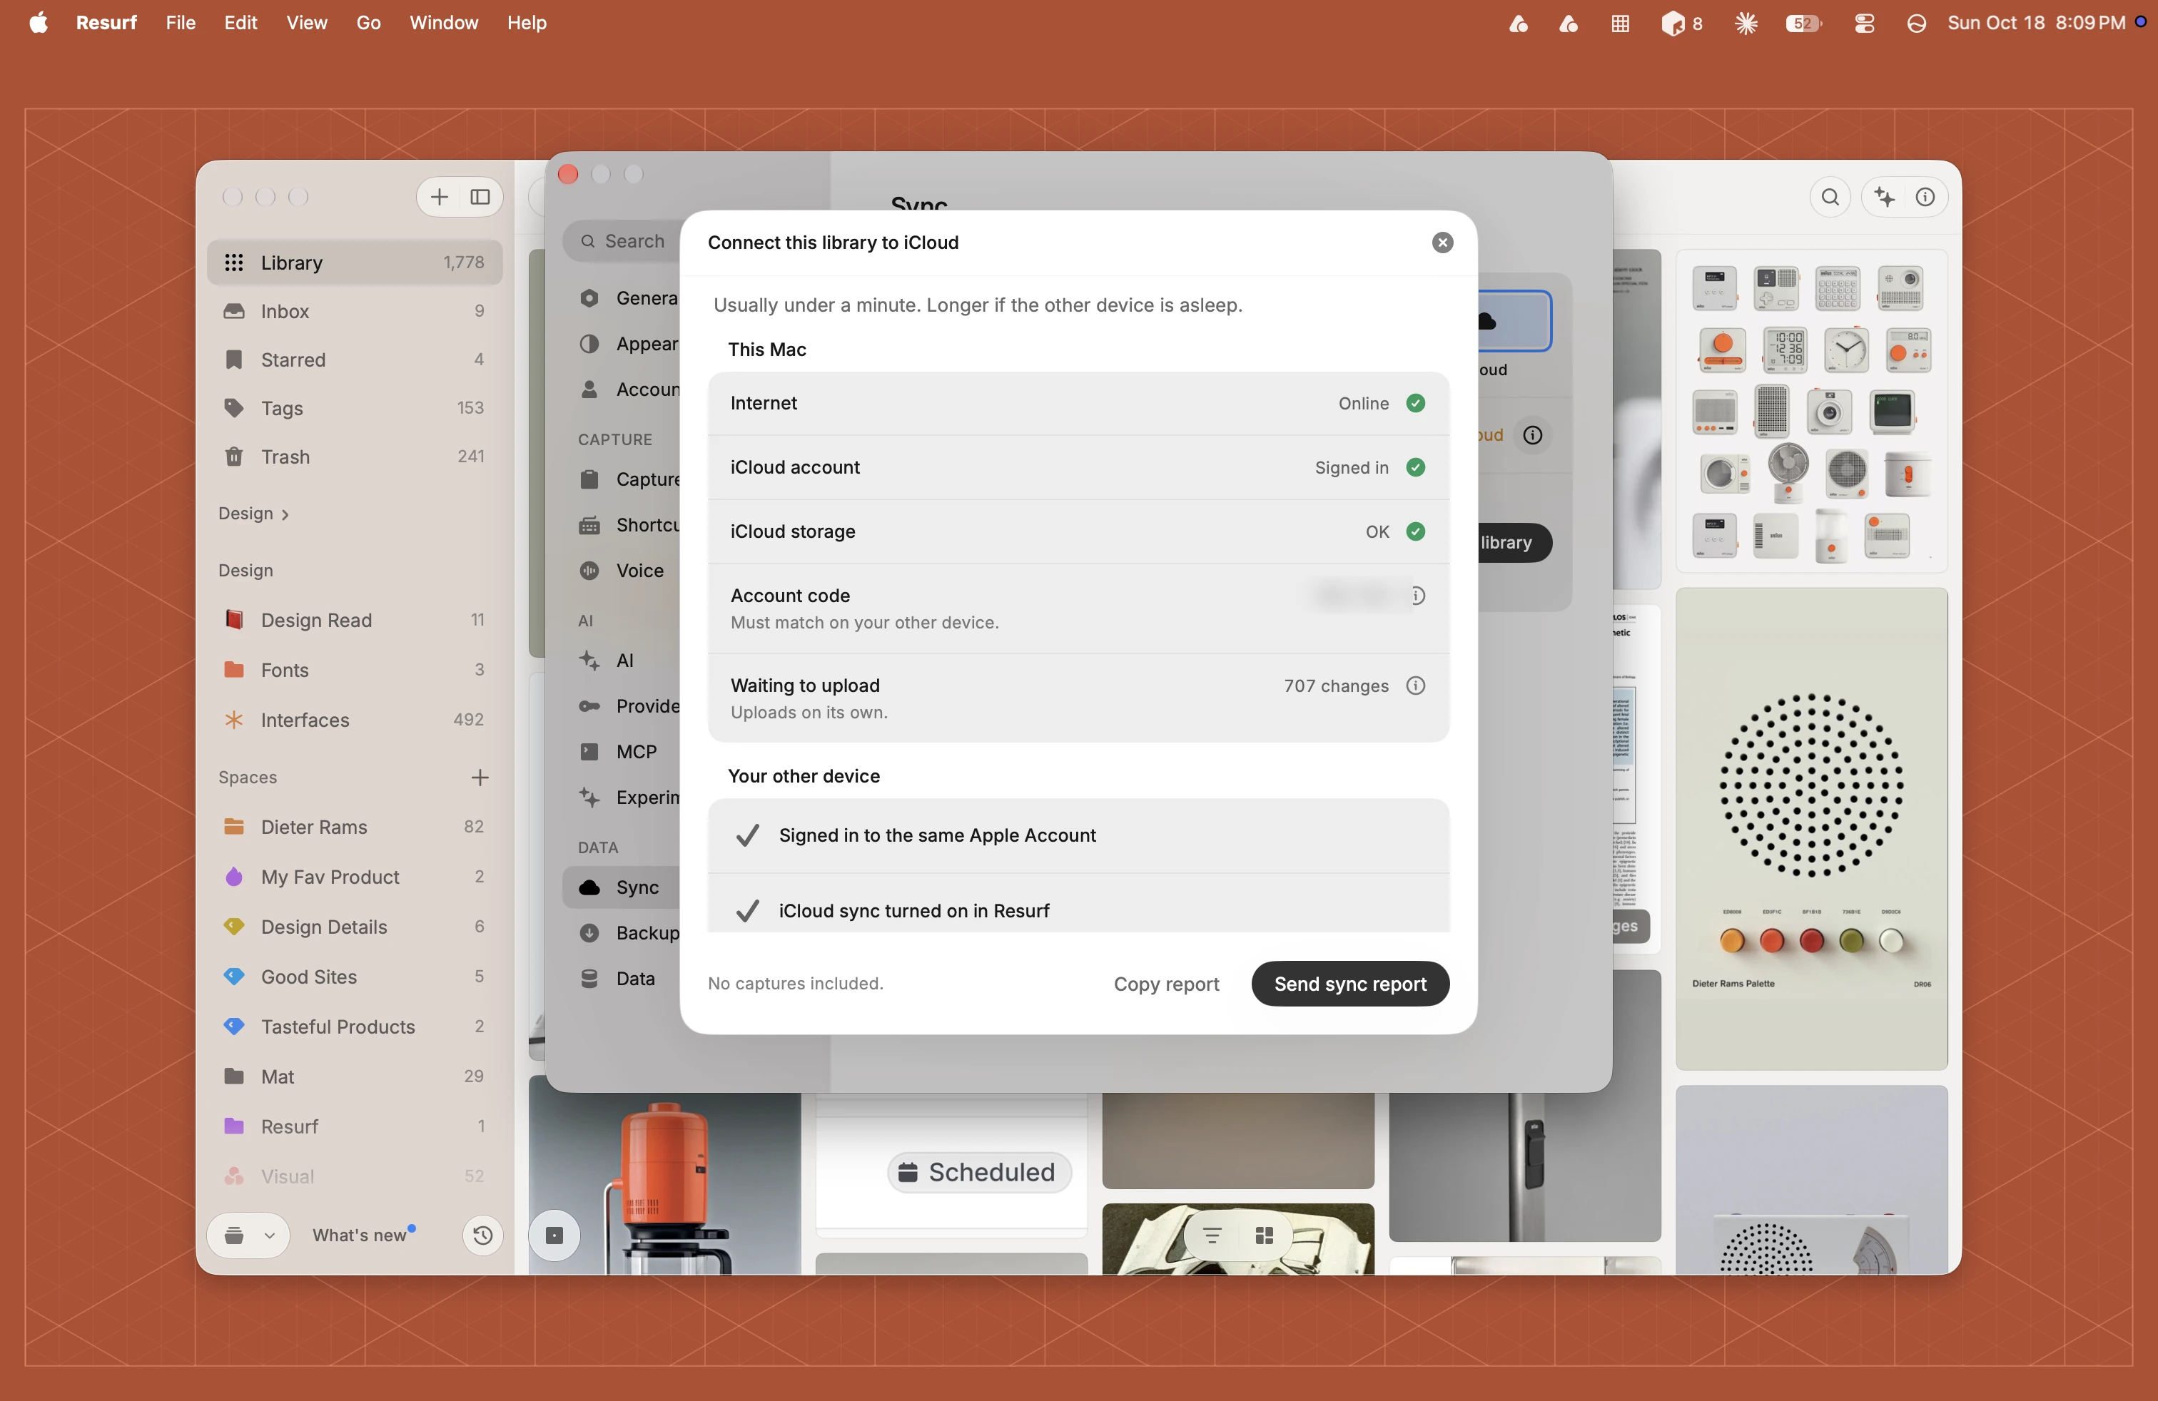Open the Interfaces folder
Viewport: 2158px width, 1401px height.
tap(355, 720)
